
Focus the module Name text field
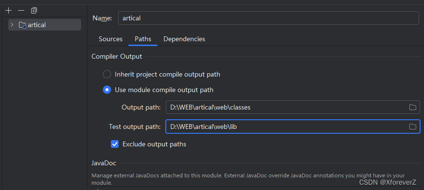[x=268, y=18]
